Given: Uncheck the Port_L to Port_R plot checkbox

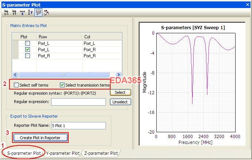Looking at the screenshot, I should pyautogui.click(x=27, y=50).
